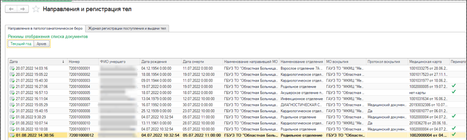Click perinatal checkmark for record 72001000009
Viewport: 467px width, 140px height.
[x=454, y=117]
